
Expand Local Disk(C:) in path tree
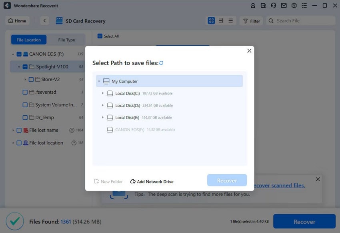[x=103, y=93]
